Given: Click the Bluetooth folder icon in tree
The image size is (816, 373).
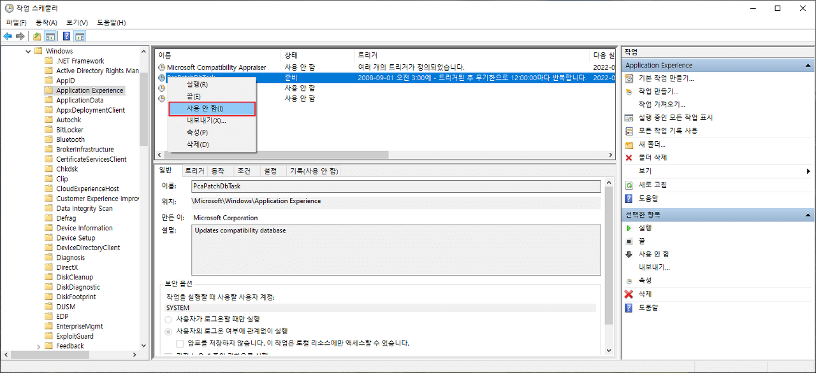Looking at the screenshot, I should [x=48, y=139].
